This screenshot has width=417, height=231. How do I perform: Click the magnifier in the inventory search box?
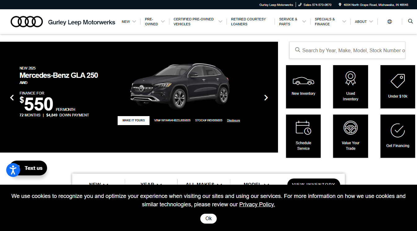point(298,50)
